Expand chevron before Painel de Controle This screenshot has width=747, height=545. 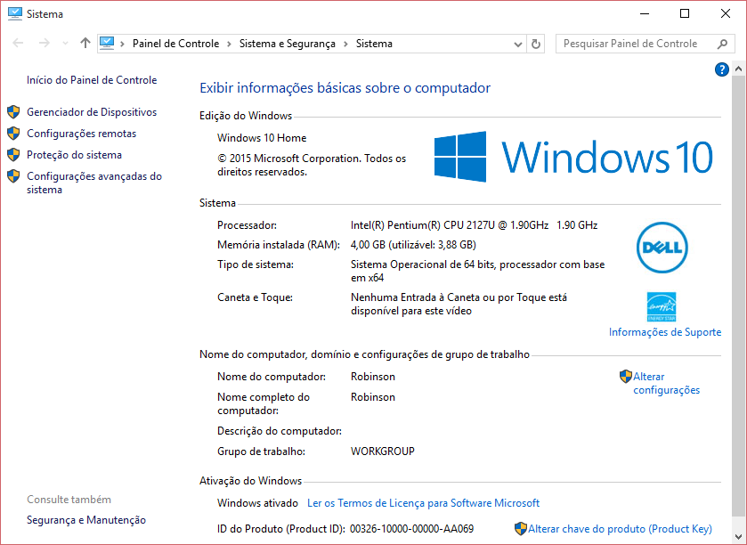[x=123, y=44]
